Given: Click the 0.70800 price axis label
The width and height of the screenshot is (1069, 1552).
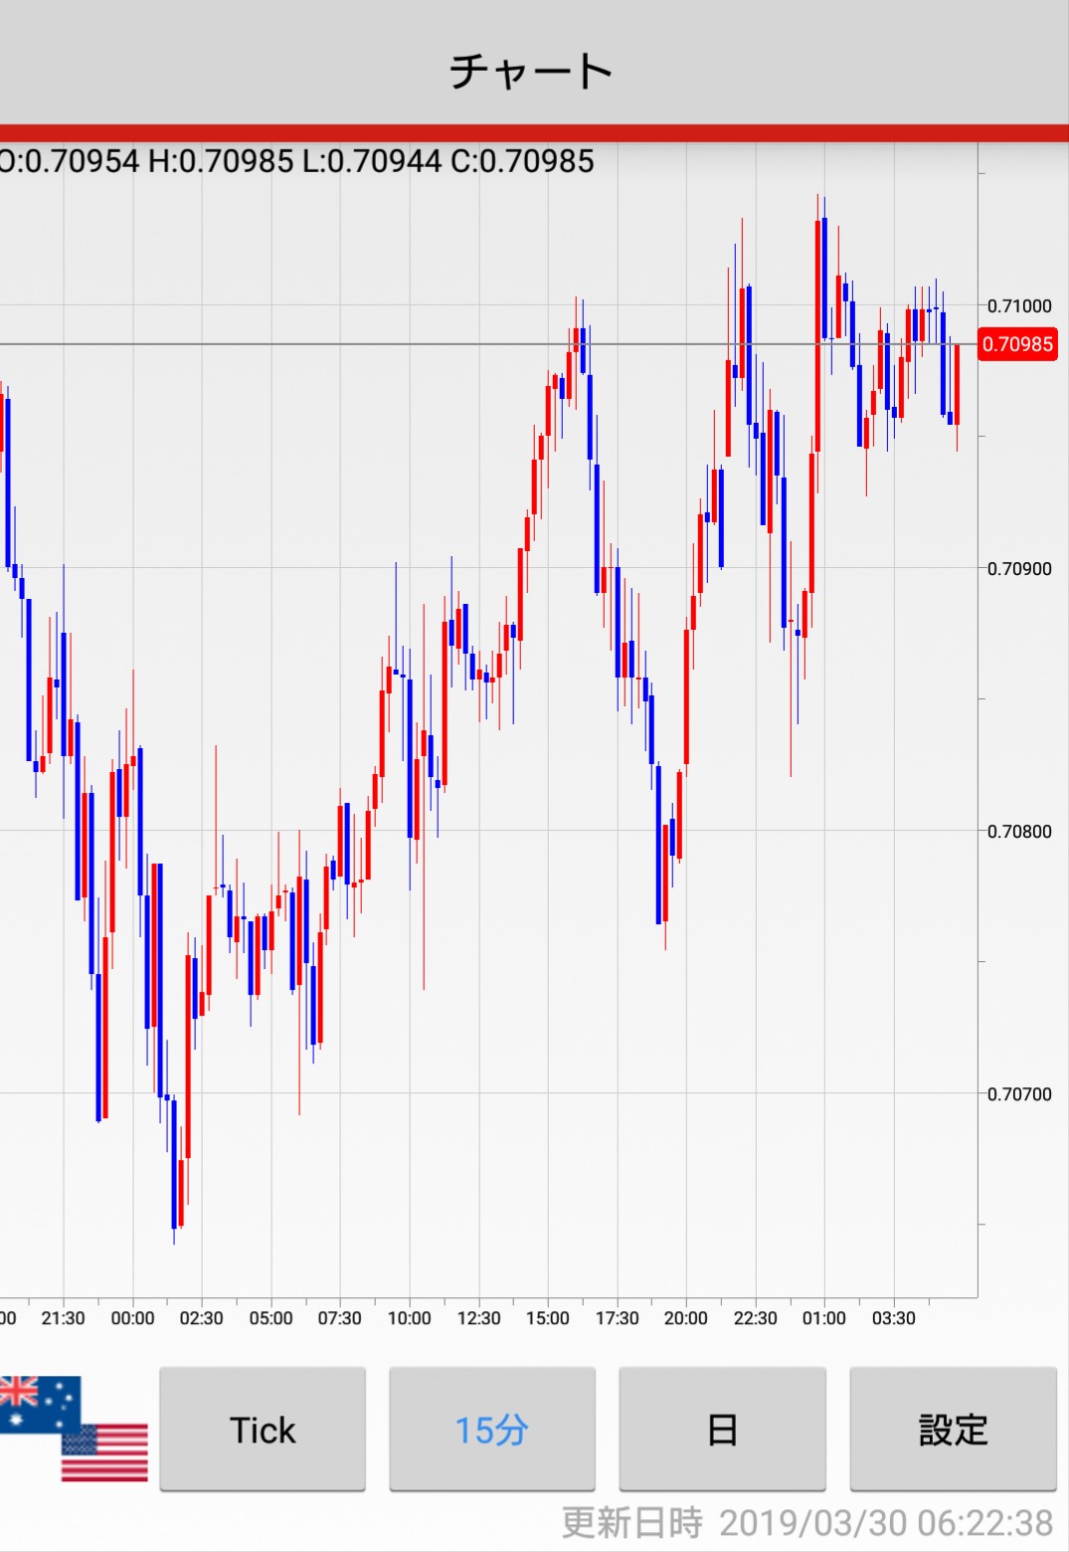Looking at the screenshot, I should tap(1018, 832).
